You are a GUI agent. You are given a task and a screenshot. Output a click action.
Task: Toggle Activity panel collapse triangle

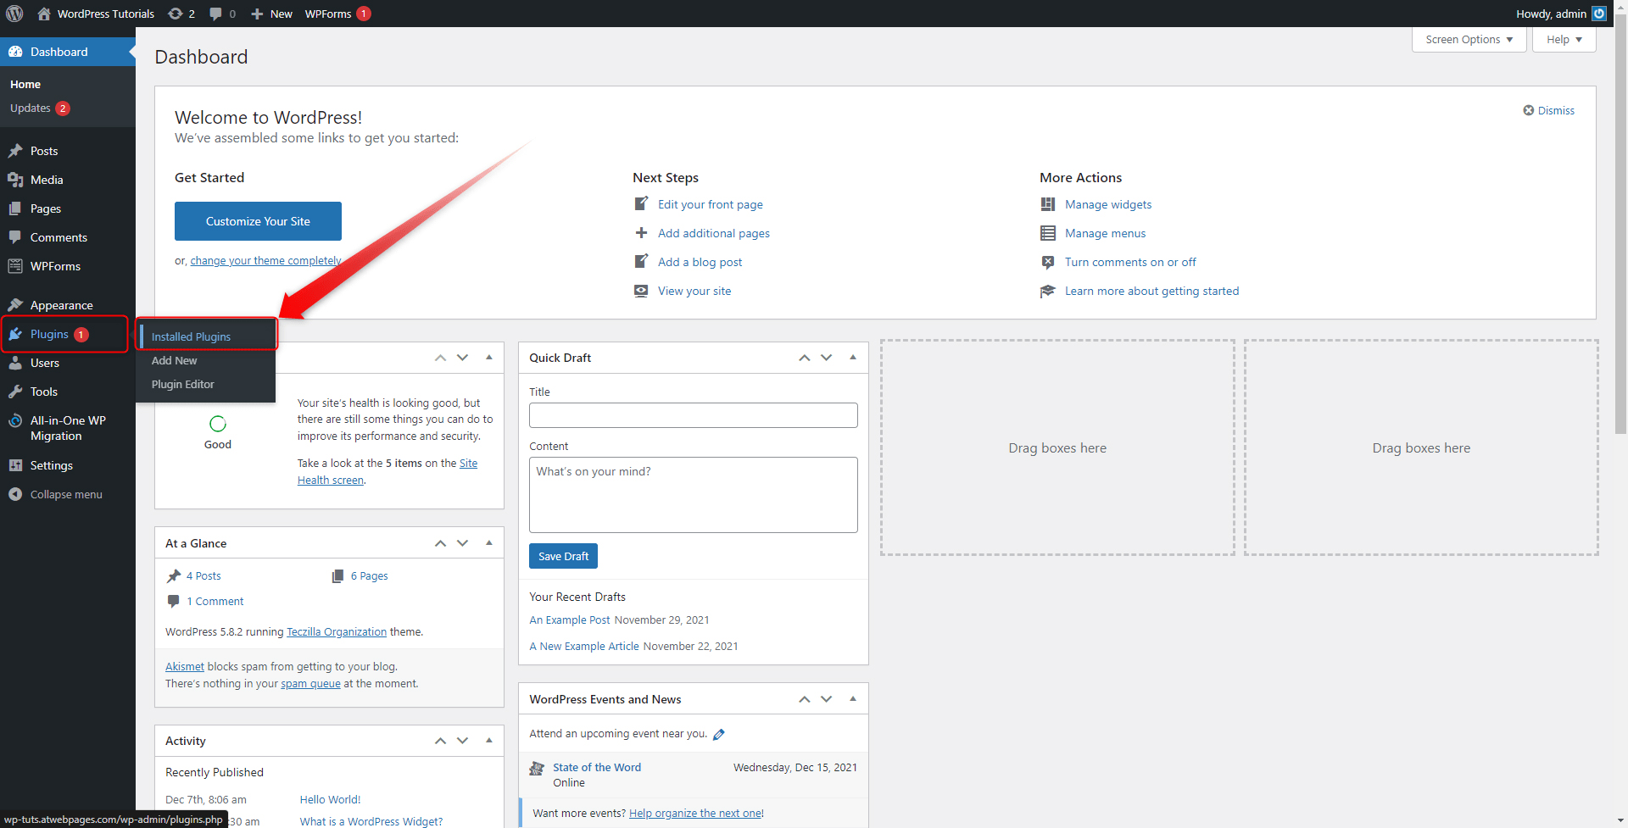click(489, 741)
